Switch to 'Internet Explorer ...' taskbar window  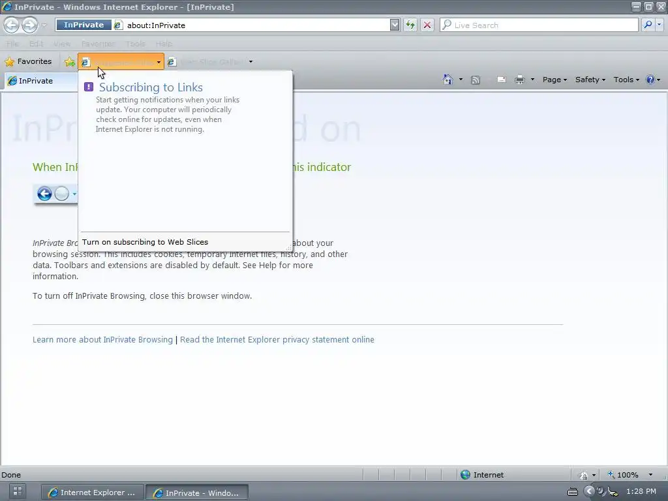(93, 493)
